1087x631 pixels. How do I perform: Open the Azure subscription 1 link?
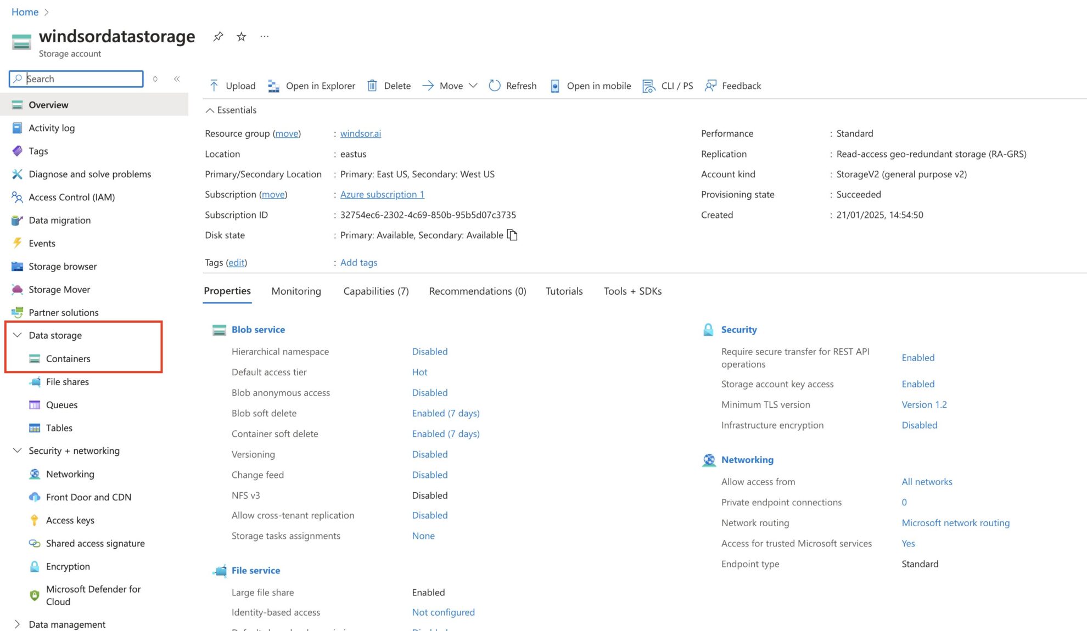point(382,194)
